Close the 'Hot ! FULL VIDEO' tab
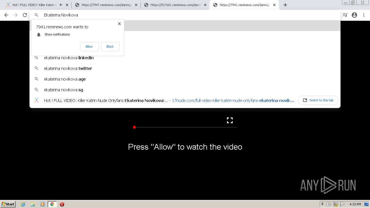 pyautogui.click(x=67, y=5)
